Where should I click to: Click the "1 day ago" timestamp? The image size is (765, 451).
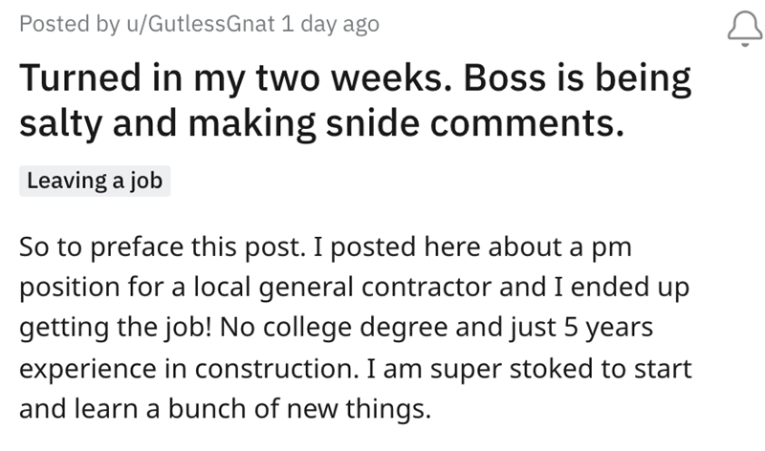click(x=330, y=25)
